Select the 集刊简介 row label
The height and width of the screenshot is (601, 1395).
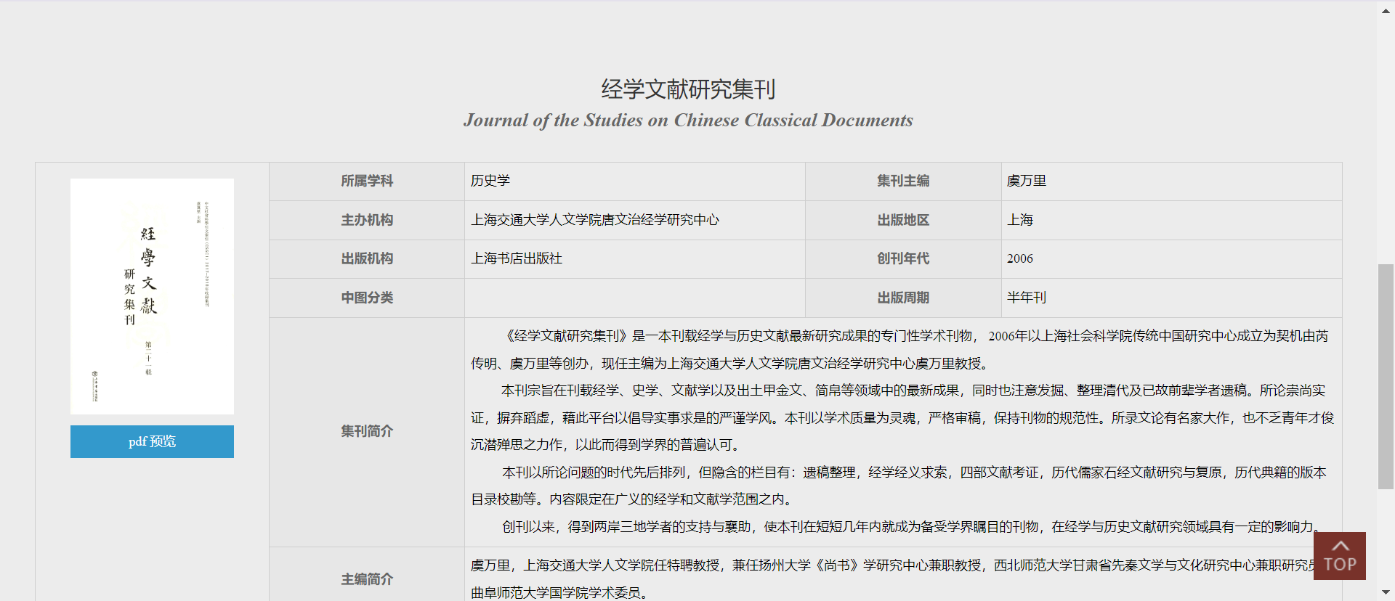pyautogui.click(x=367, y=431)
